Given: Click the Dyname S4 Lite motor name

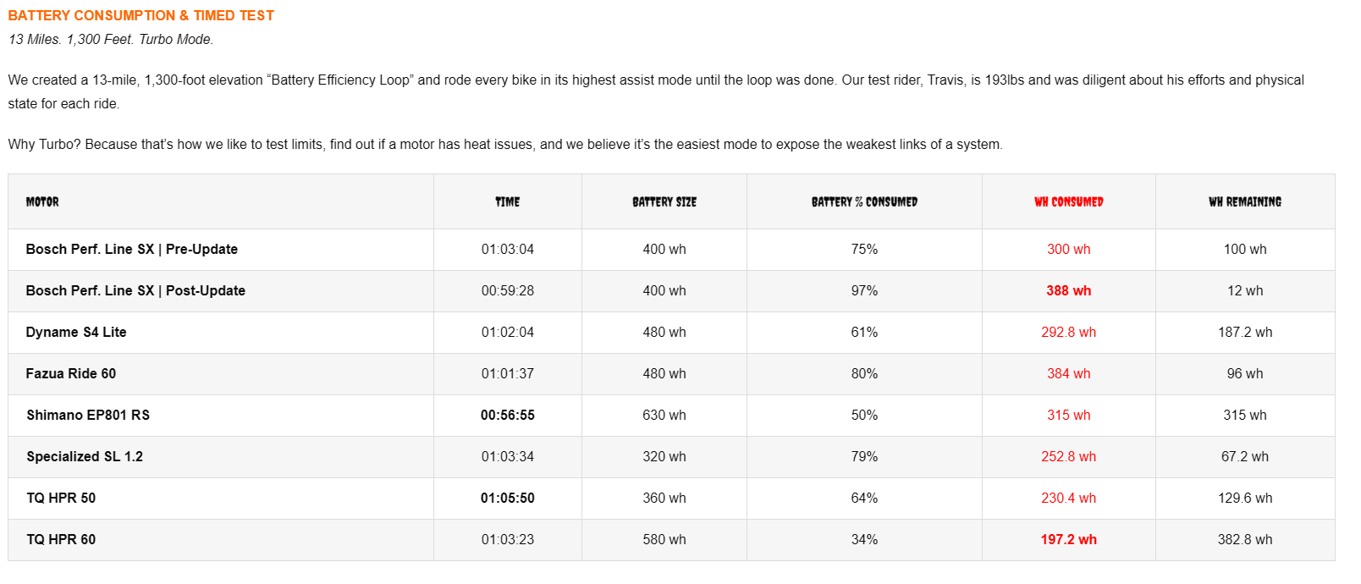Looking at the screenshot, I should [76, 332].
